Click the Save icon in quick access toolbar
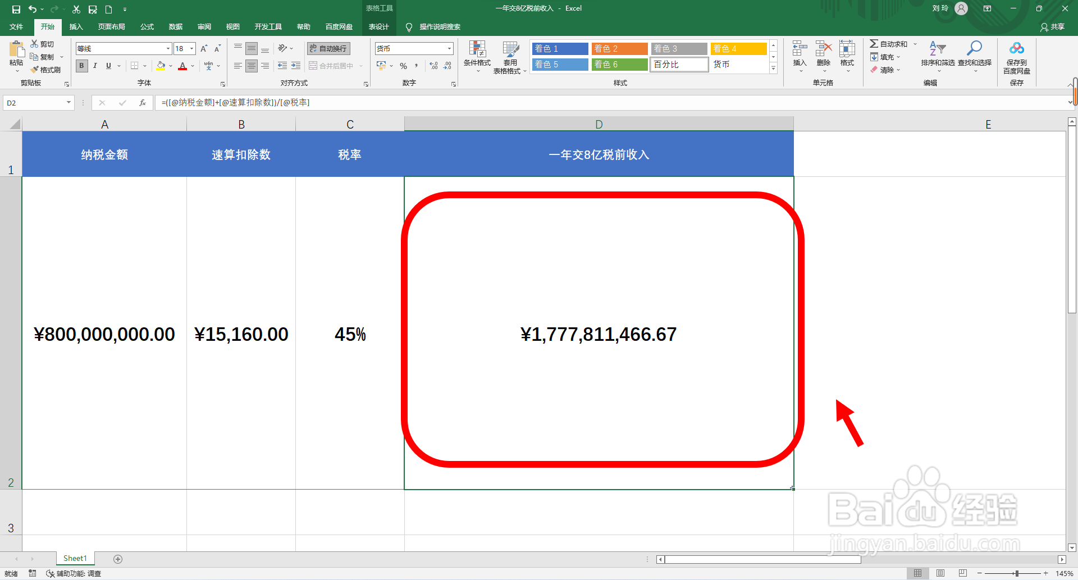1078x580 pixels. (x=16, y=9)
